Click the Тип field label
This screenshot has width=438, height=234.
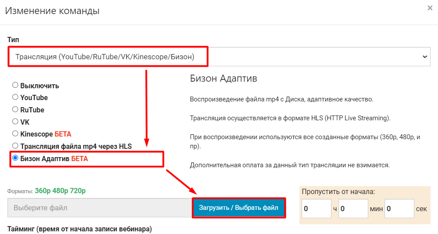[13, 40]
